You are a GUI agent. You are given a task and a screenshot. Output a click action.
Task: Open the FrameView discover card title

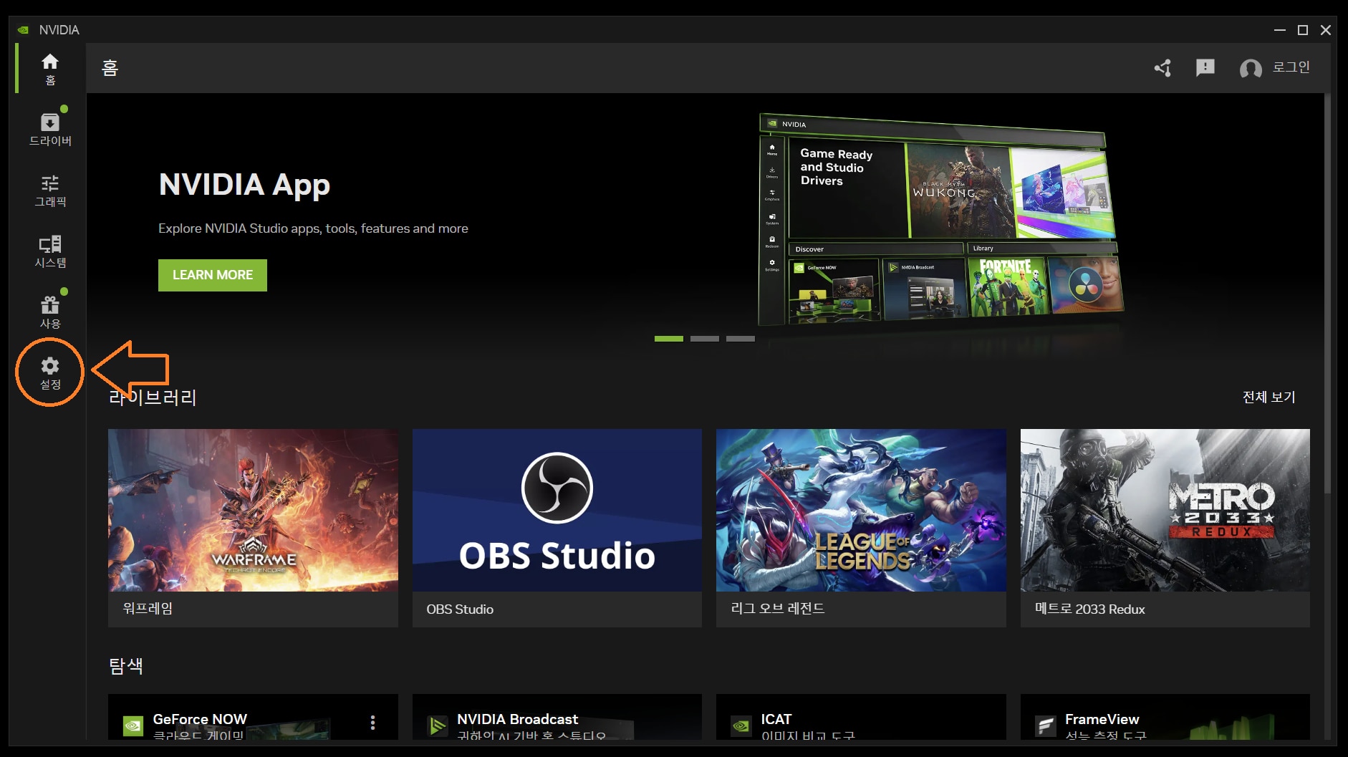click(1102, 719)
